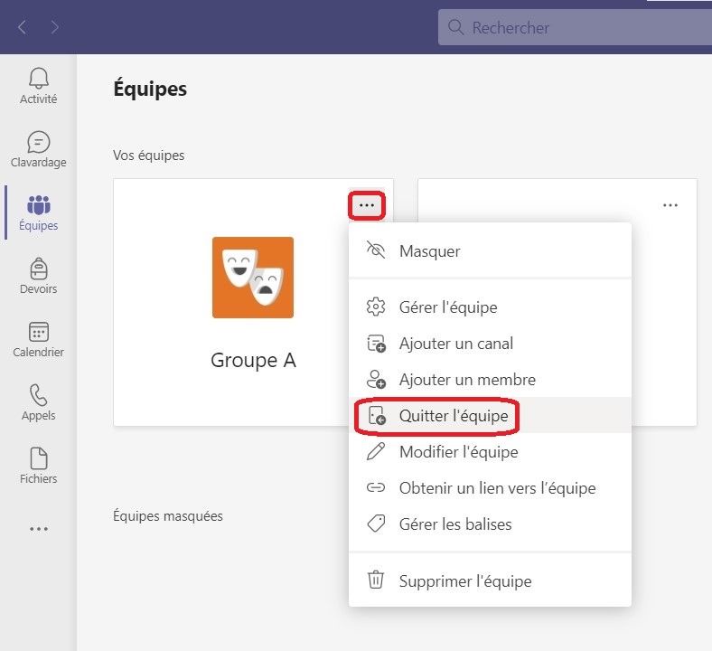Viewport: 712px width, 651px height.
Task: Open Groupe A more options button
Action: pyautogui.click(x=366, y=205)
